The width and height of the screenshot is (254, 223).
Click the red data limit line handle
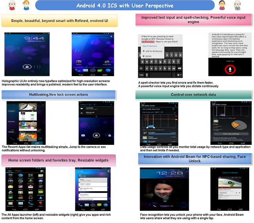point(176,116)
